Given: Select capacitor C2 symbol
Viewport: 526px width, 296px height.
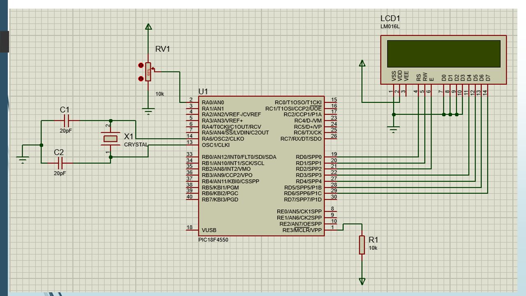Looking at the screenshot, I should coord(61,163).
